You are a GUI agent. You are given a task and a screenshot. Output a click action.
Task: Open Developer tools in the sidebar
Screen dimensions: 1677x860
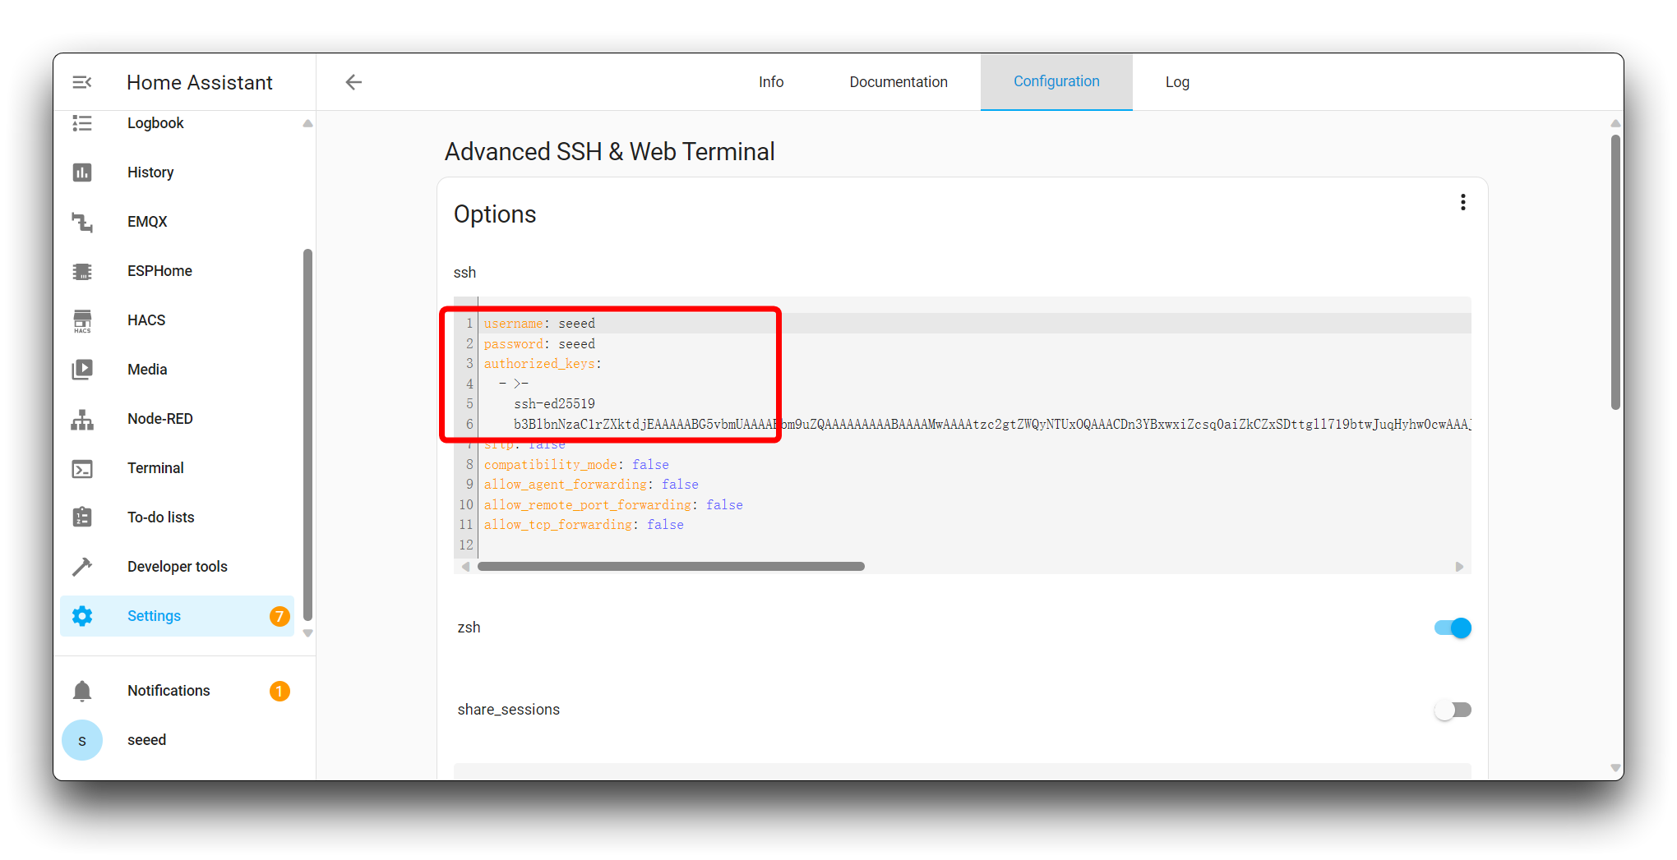tap(177, 567)
